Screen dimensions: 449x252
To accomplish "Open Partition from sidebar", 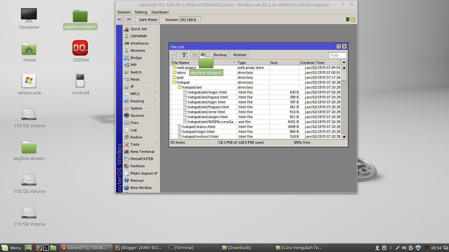I will (141, 166).
